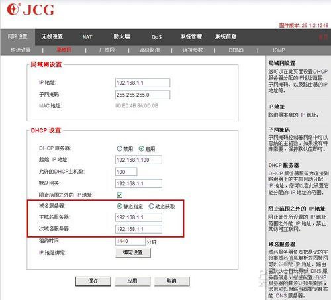Open the 连接参数 submenu
The height and width of the screenshot is (300, 331).
193,50
